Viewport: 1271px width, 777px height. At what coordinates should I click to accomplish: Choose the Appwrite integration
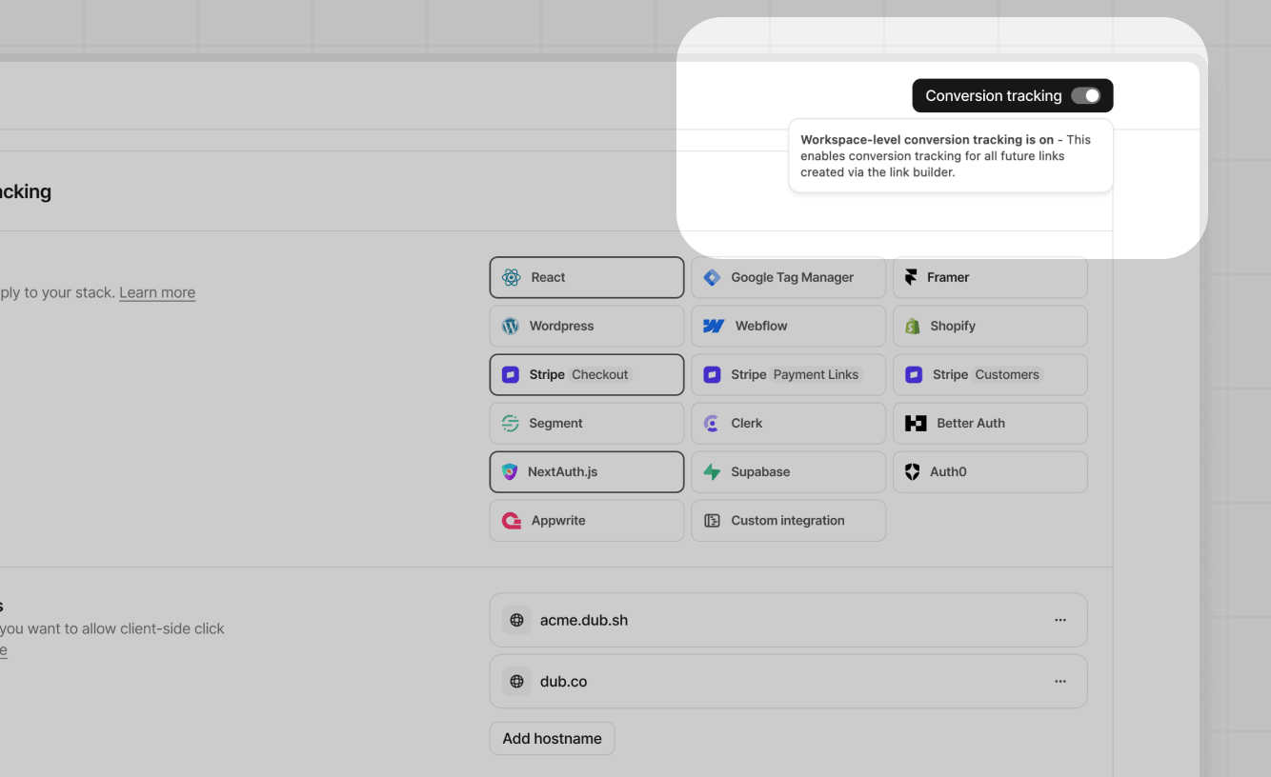pos(587,520)
